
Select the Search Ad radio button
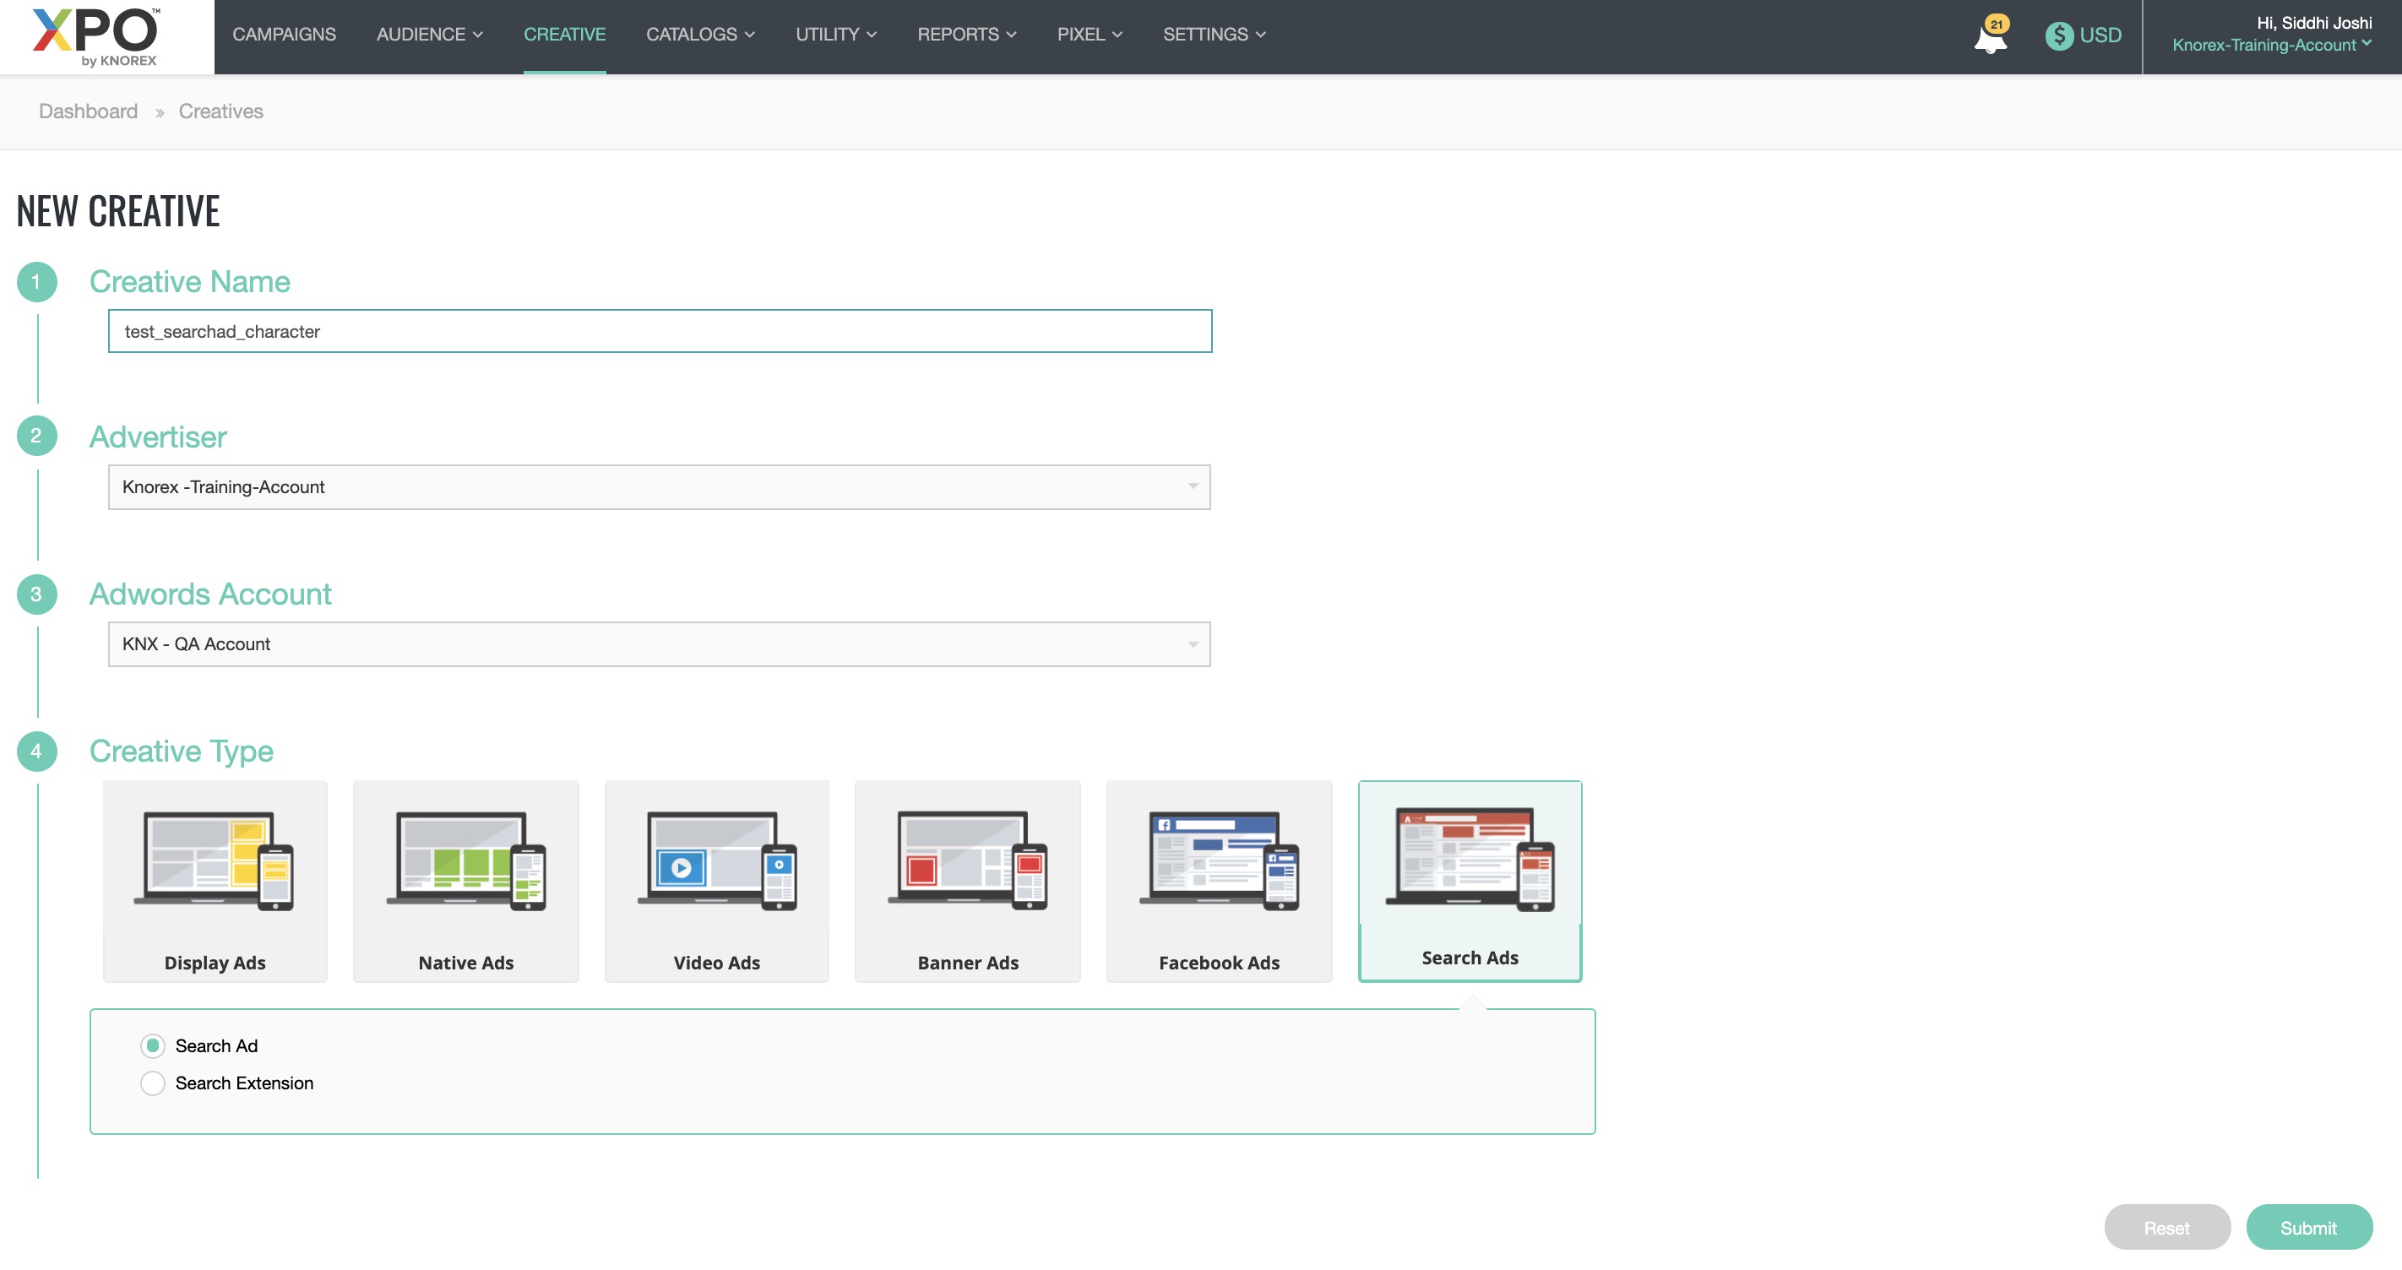(x=153, y=1045)
